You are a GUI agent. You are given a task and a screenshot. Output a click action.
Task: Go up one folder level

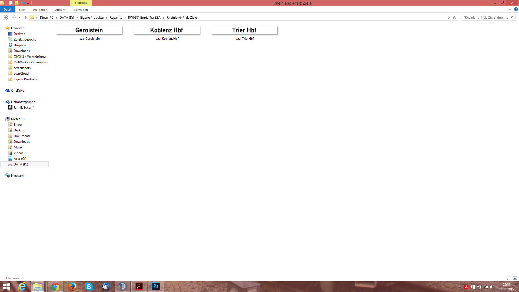(26, 18)
